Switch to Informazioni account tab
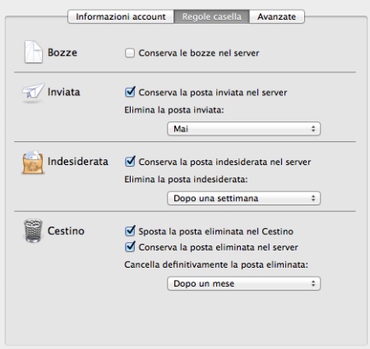 tap(121, 16)
